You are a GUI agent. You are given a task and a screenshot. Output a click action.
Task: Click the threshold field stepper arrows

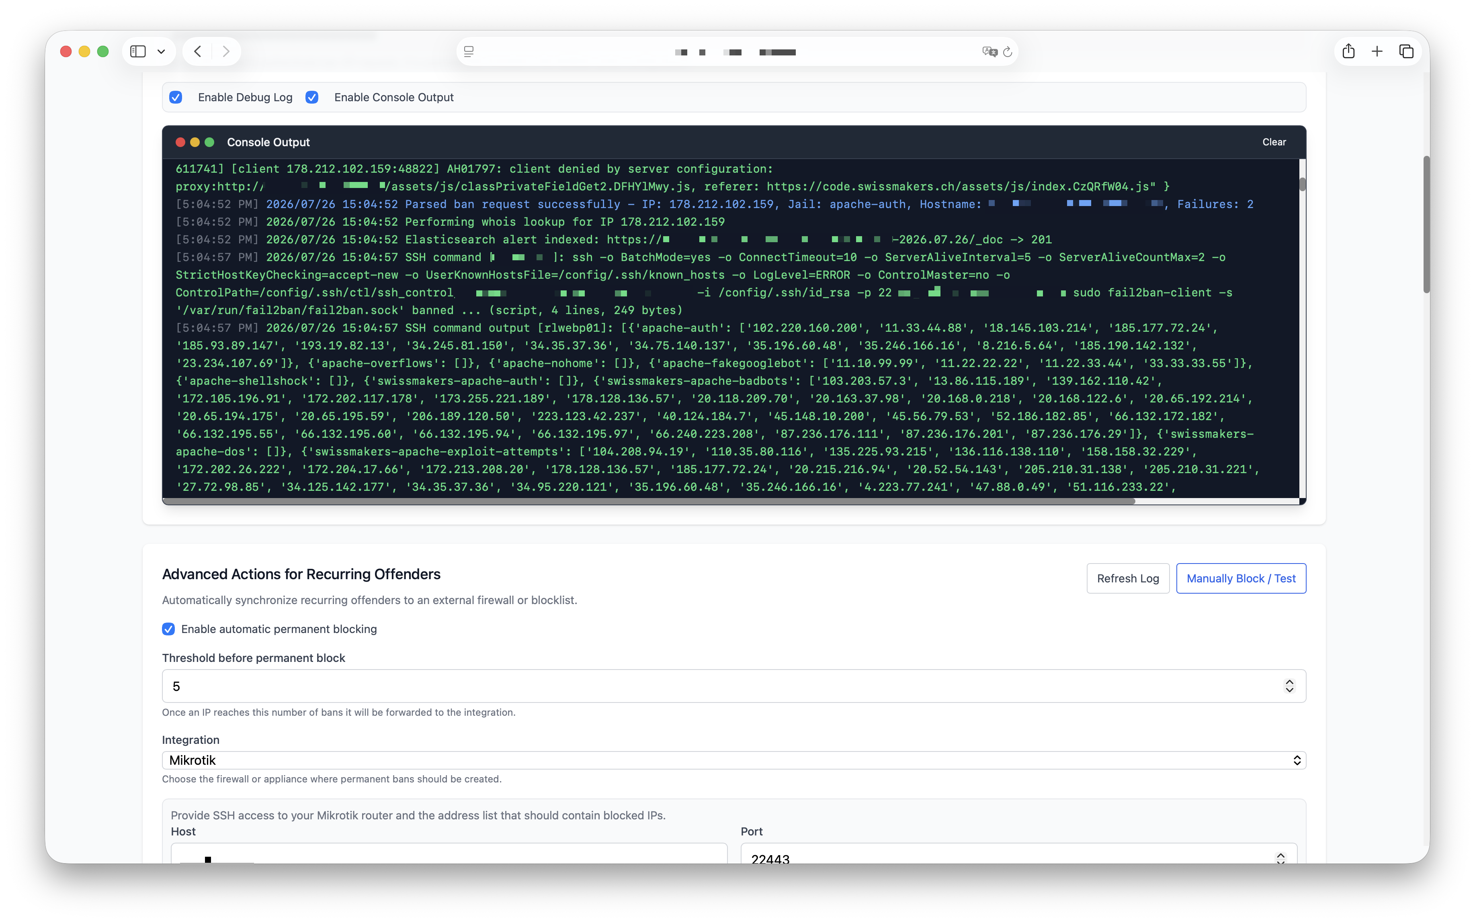tap(1289, 686)
